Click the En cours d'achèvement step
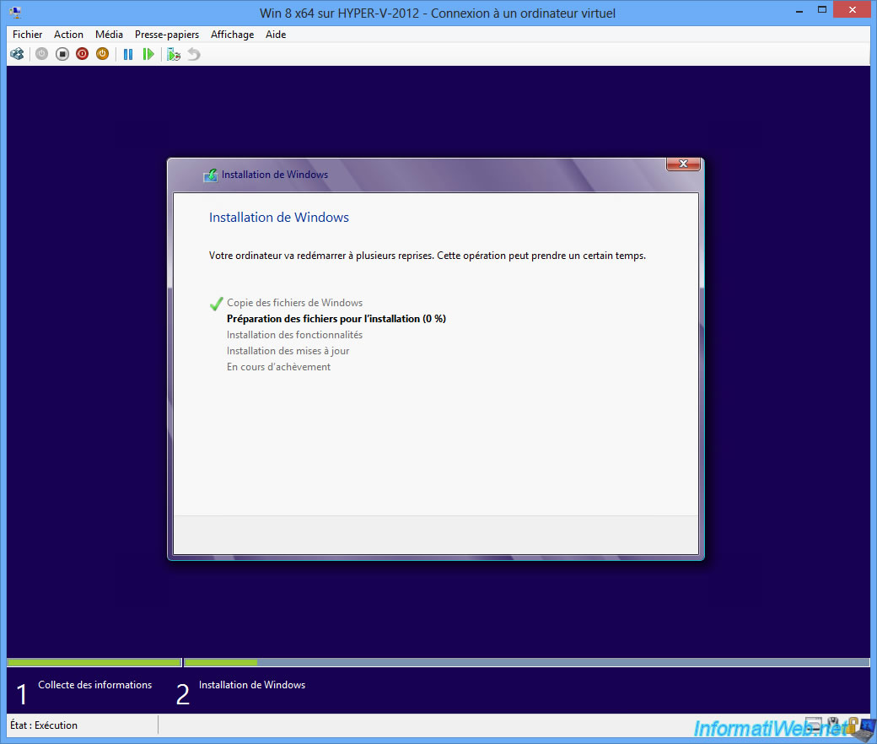 pyautogui.click(x=278, y=367)
